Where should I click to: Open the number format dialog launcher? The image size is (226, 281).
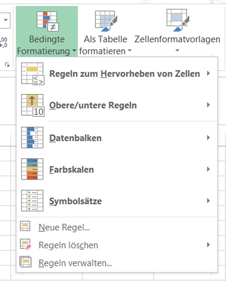pos(7,64)
